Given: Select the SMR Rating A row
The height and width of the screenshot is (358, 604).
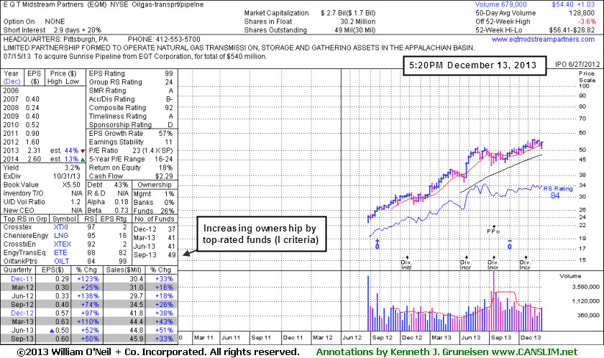Looking at the screenshot, I should [132, 91].
